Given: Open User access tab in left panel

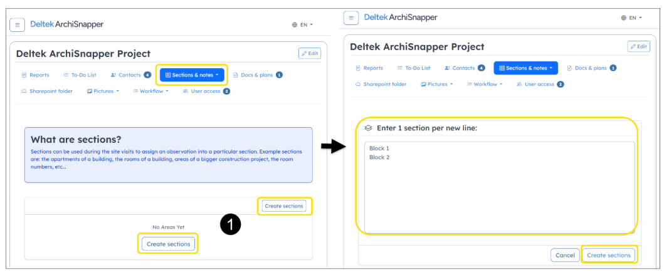Looking at the screenshot, I should (x=206, y=91).
